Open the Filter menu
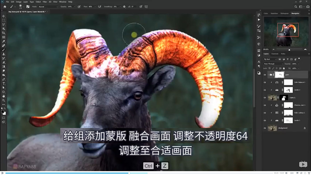The width and height of the screenshot is (311, 175). (45, 2)
